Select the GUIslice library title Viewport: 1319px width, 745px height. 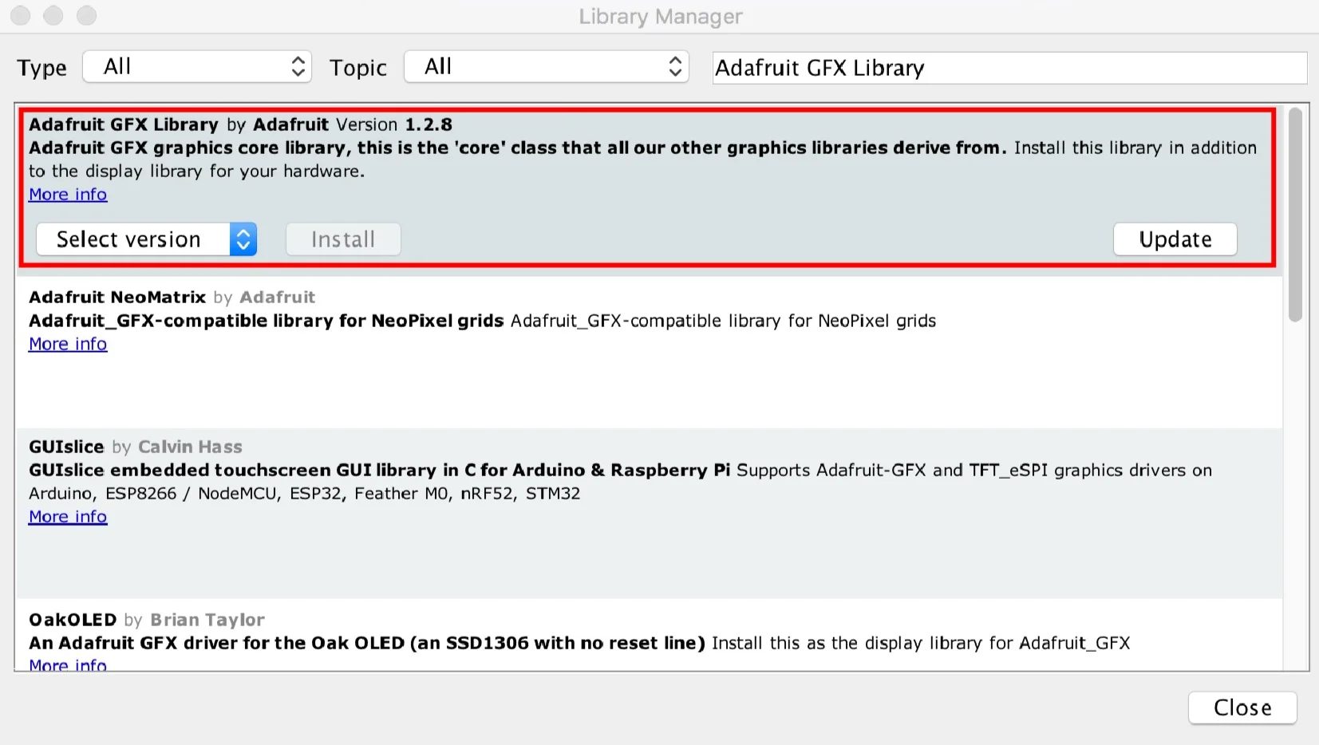pos(66,447)
